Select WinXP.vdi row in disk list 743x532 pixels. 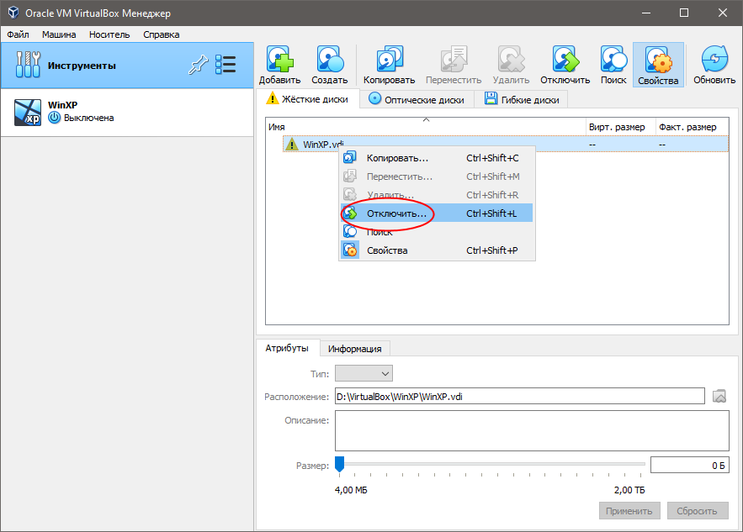[506, 144]
